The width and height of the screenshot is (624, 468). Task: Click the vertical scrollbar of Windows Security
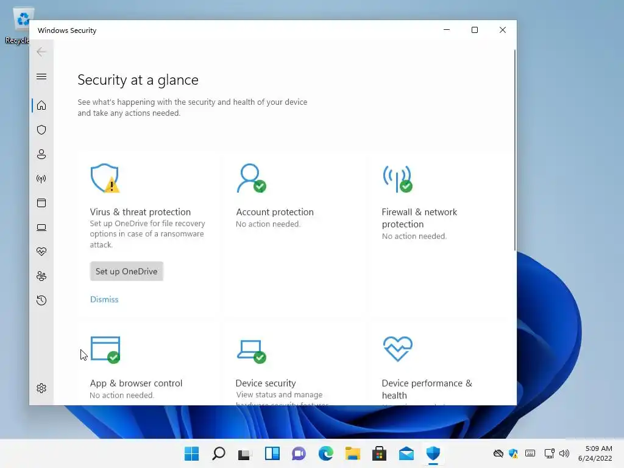pos(514,150)
